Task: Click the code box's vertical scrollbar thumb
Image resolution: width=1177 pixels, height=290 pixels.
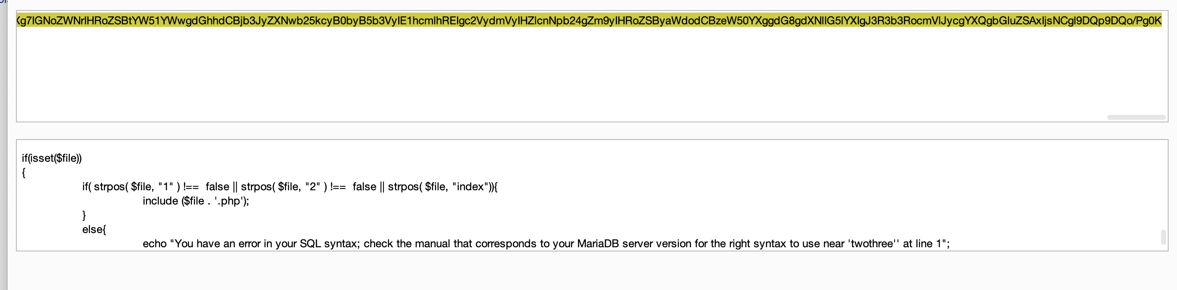Action: click(1163, 237)
